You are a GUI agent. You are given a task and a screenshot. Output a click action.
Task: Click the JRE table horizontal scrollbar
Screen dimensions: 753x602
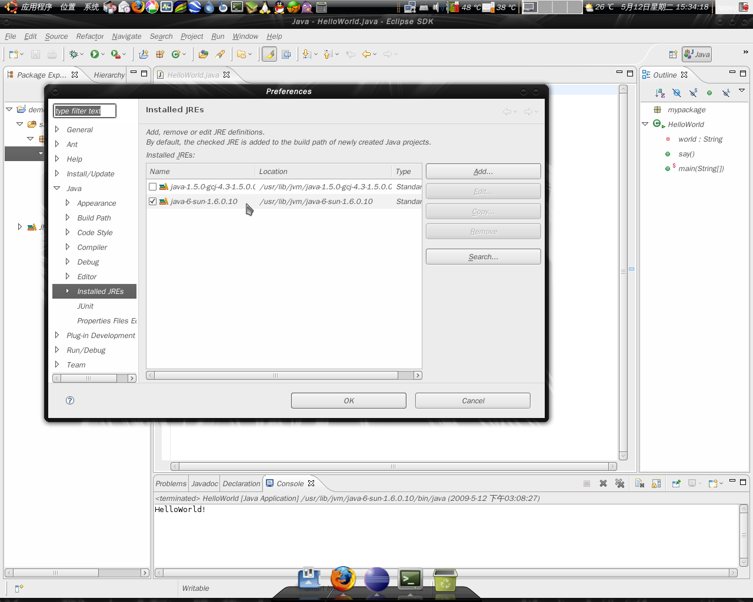click(x=284, y=375)
